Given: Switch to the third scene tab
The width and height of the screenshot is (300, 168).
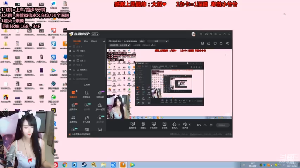Looking at the screenshot, I should pos(94,41).
